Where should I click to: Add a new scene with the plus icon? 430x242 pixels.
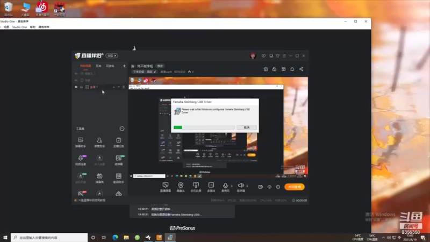coord(124,66)
